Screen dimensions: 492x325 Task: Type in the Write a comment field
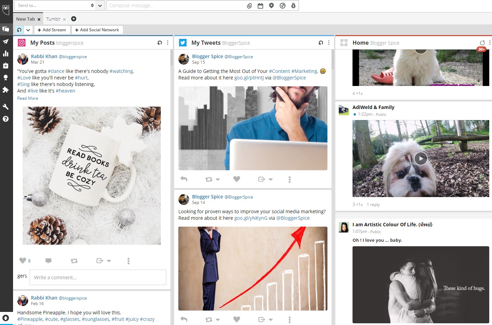[x=98, y=277]
